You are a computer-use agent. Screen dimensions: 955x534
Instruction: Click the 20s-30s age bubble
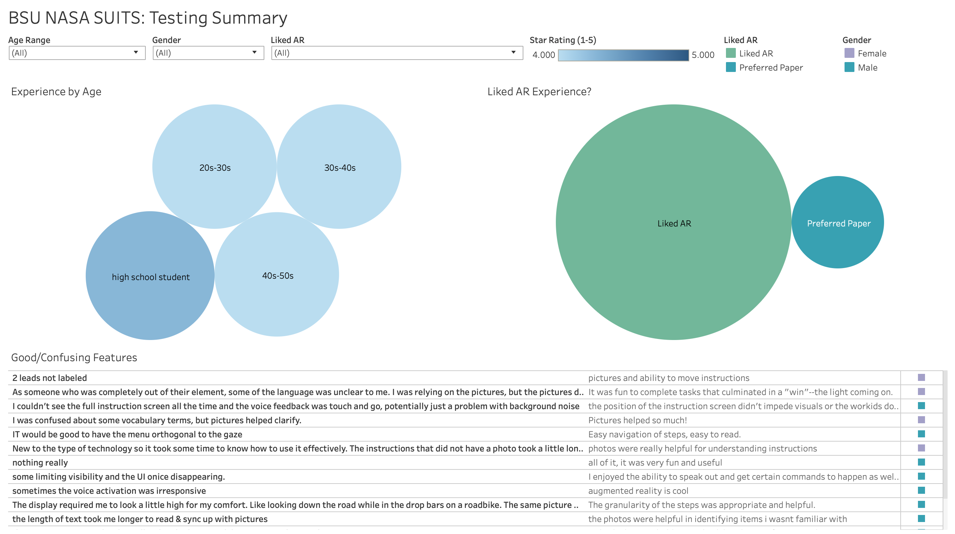click(x=215, y=167)
